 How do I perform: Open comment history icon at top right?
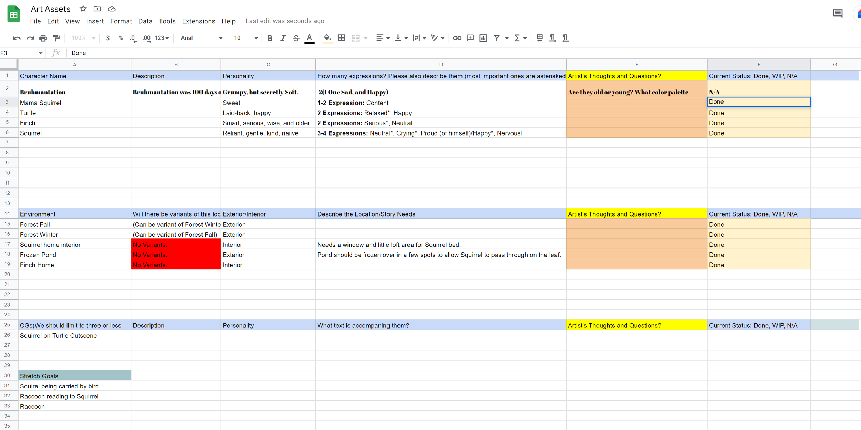pos(837,13)
